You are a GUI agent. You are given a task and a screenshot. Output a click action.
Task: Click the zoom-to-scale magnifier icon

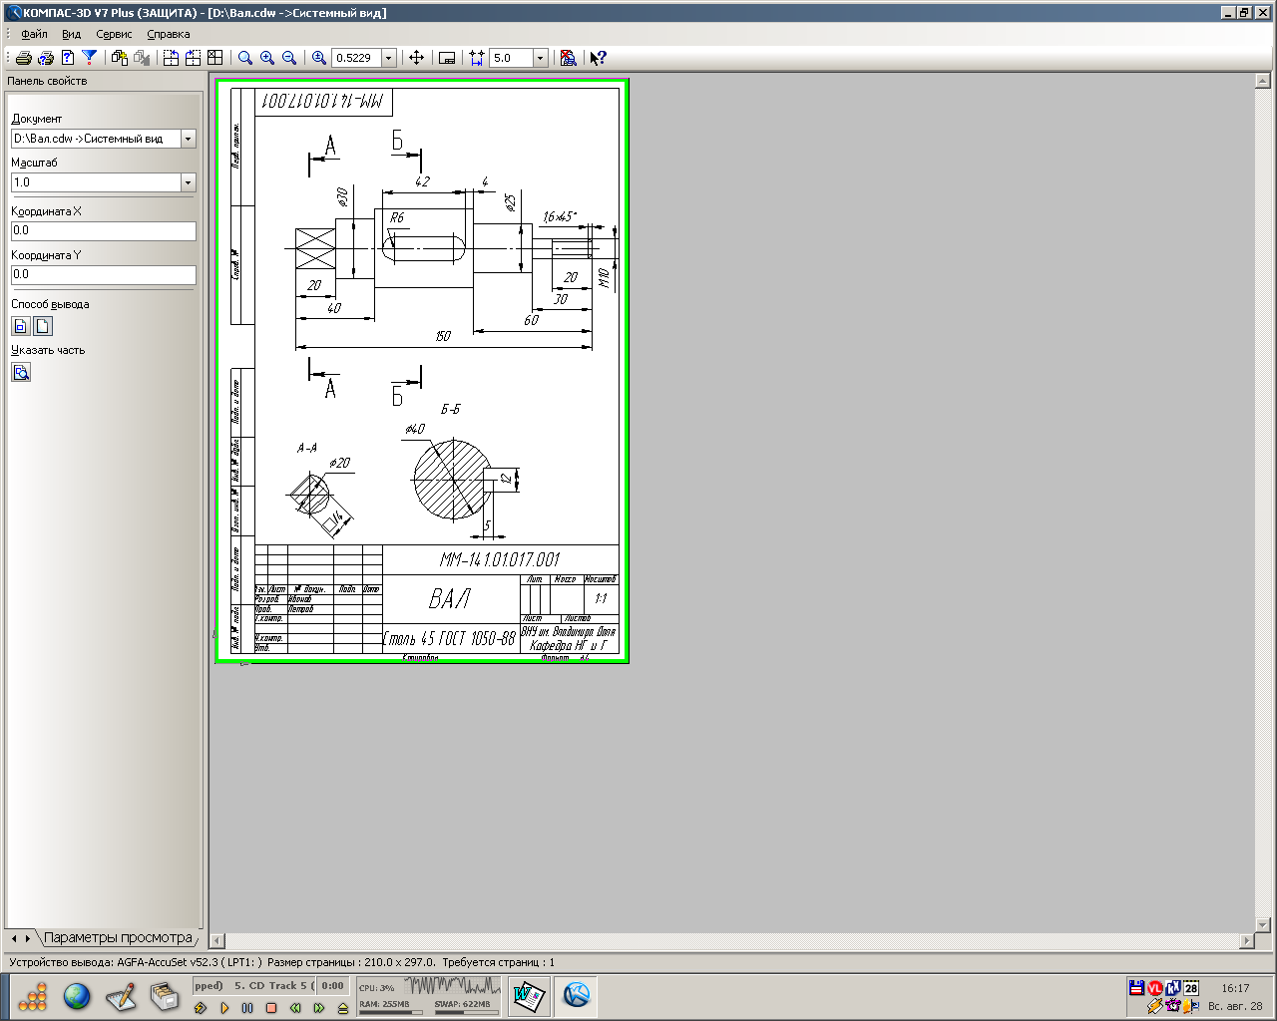(318, 58)
